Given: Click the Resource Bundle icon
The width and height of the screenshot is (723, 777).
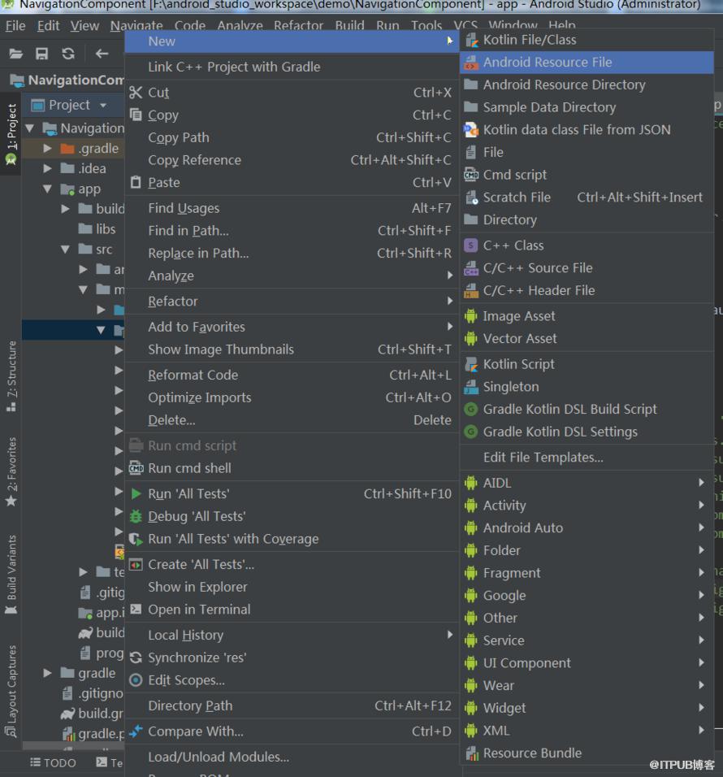Looking at the screenshot, I should (471, 753).
